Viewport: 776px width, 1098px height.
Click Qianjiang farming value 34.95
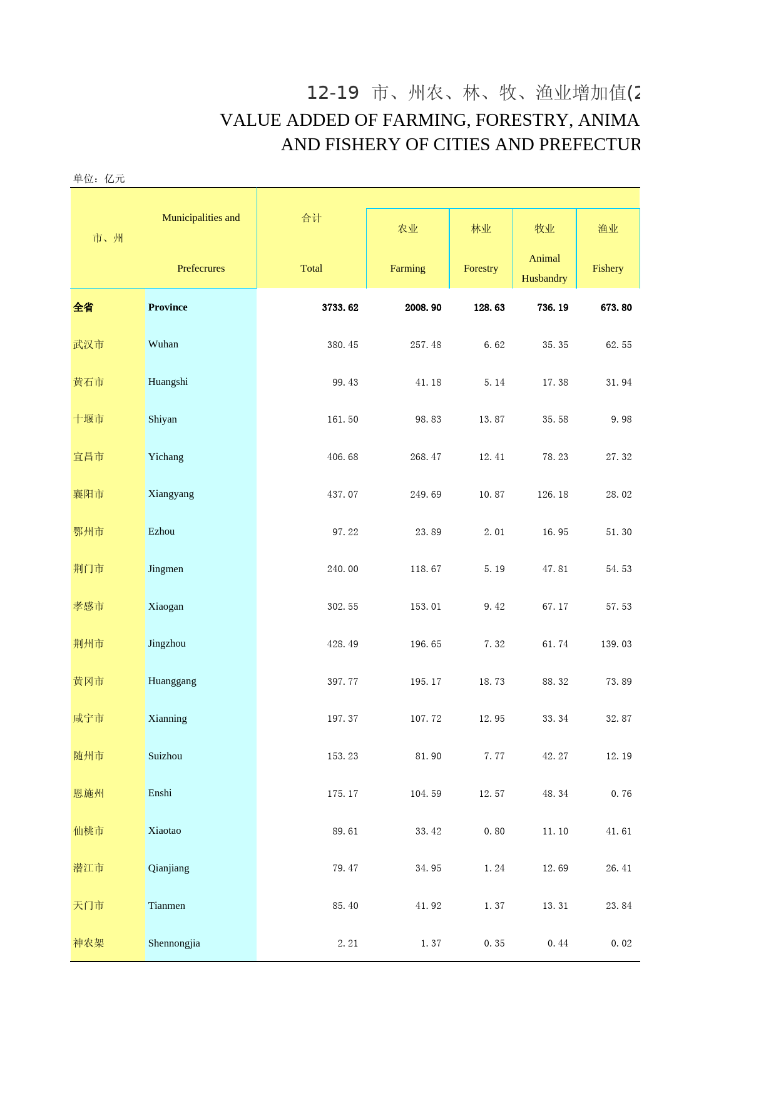pyautogui.click(x=428, y=868)
